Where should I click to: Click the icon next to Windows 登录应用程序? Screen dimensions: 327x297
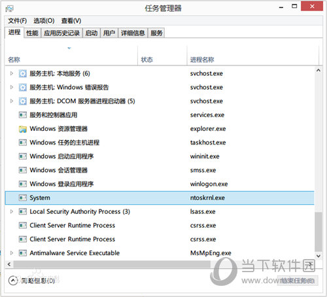23,184
